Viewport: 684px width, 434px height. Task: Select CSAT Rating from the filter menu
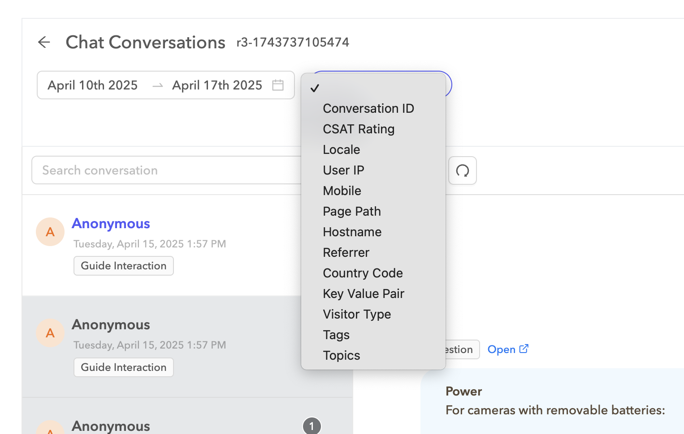[359, 129]
